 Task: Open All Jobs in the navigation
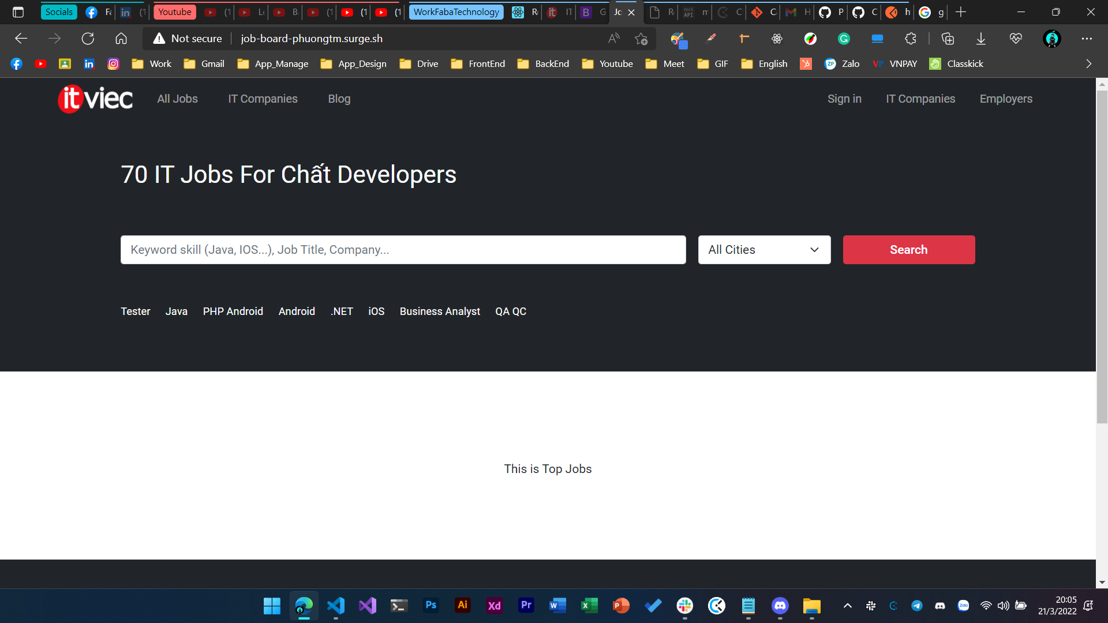pos(177,99)
